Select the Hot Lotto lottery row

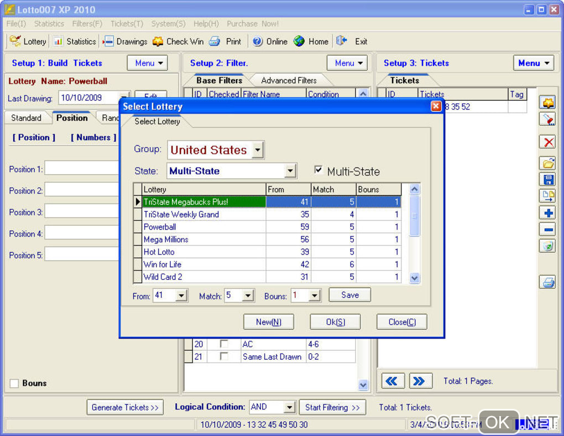point(268,252)
